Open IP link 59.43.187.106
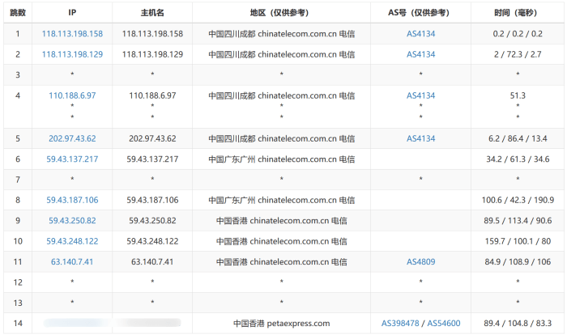 [x=72, y=200]
